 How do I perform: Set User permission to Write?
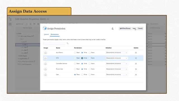point(82,75)
